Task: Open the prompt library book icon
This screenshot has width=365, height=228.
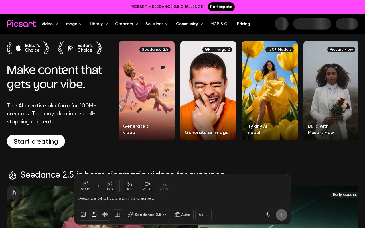Action: tap(117, 215)
